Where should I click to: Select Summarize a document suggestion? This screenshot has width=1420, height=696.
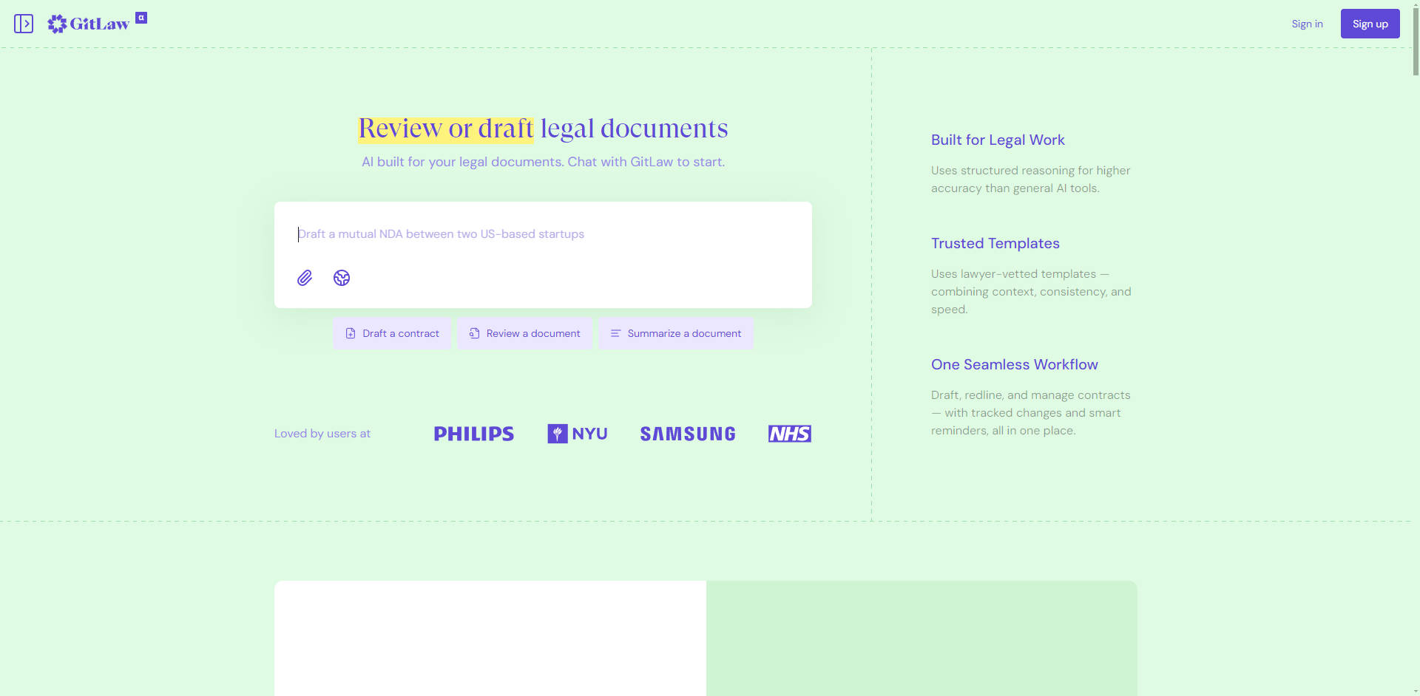point(675,333)
